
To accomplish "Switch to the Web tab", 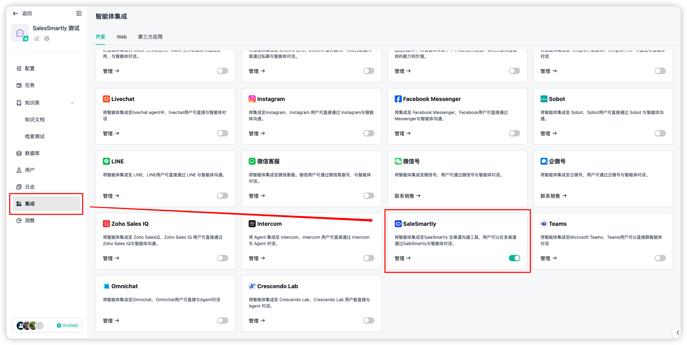I will pyautogui.click(x=122, y=37).
